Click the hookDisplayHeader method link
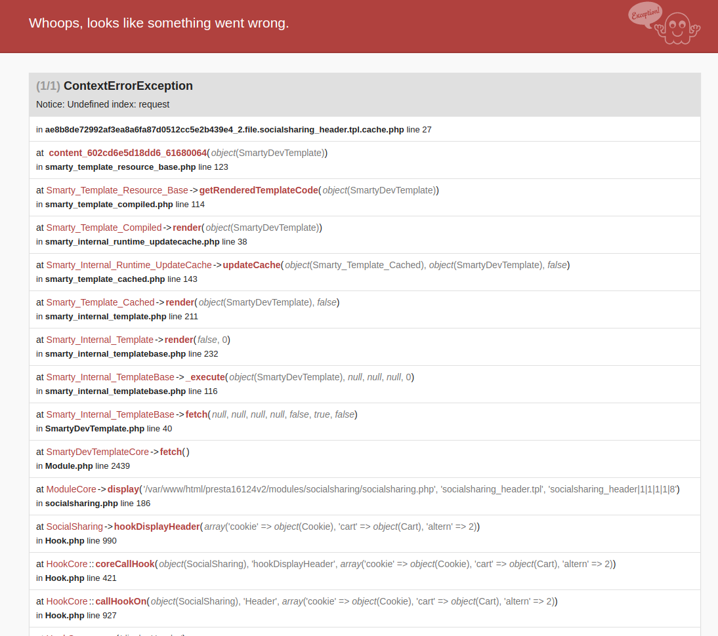Screen dimensions: 718x636 tap(157, 527)
